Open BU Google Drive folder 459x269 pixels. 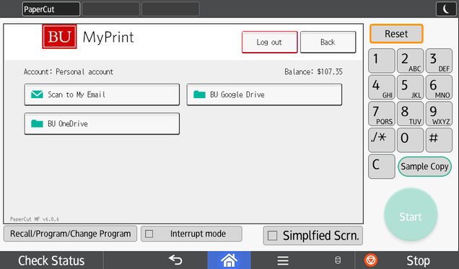tap(264, 94)
